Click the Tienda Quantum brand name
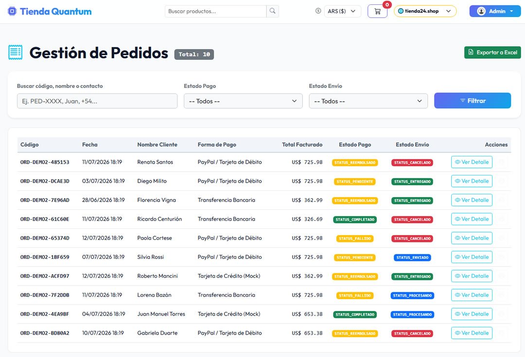The height and width of the screenshot is (357, 525). click(55, 11)
